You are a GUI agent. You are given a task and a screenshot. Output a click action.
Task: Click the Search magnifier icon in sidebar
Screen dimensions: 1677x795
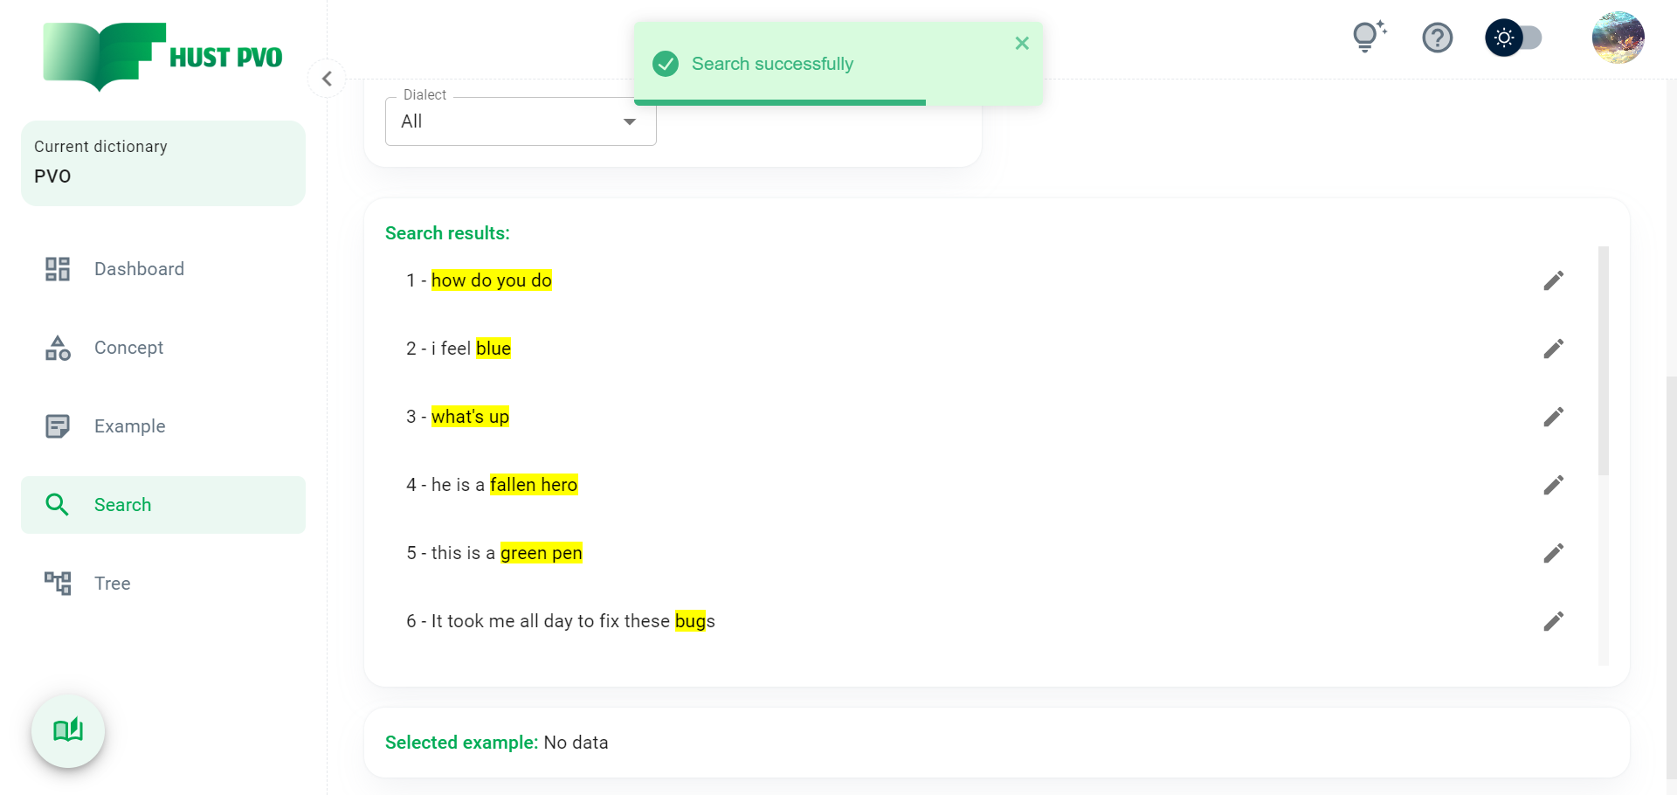pyautogui.click(x=58, y=505)
